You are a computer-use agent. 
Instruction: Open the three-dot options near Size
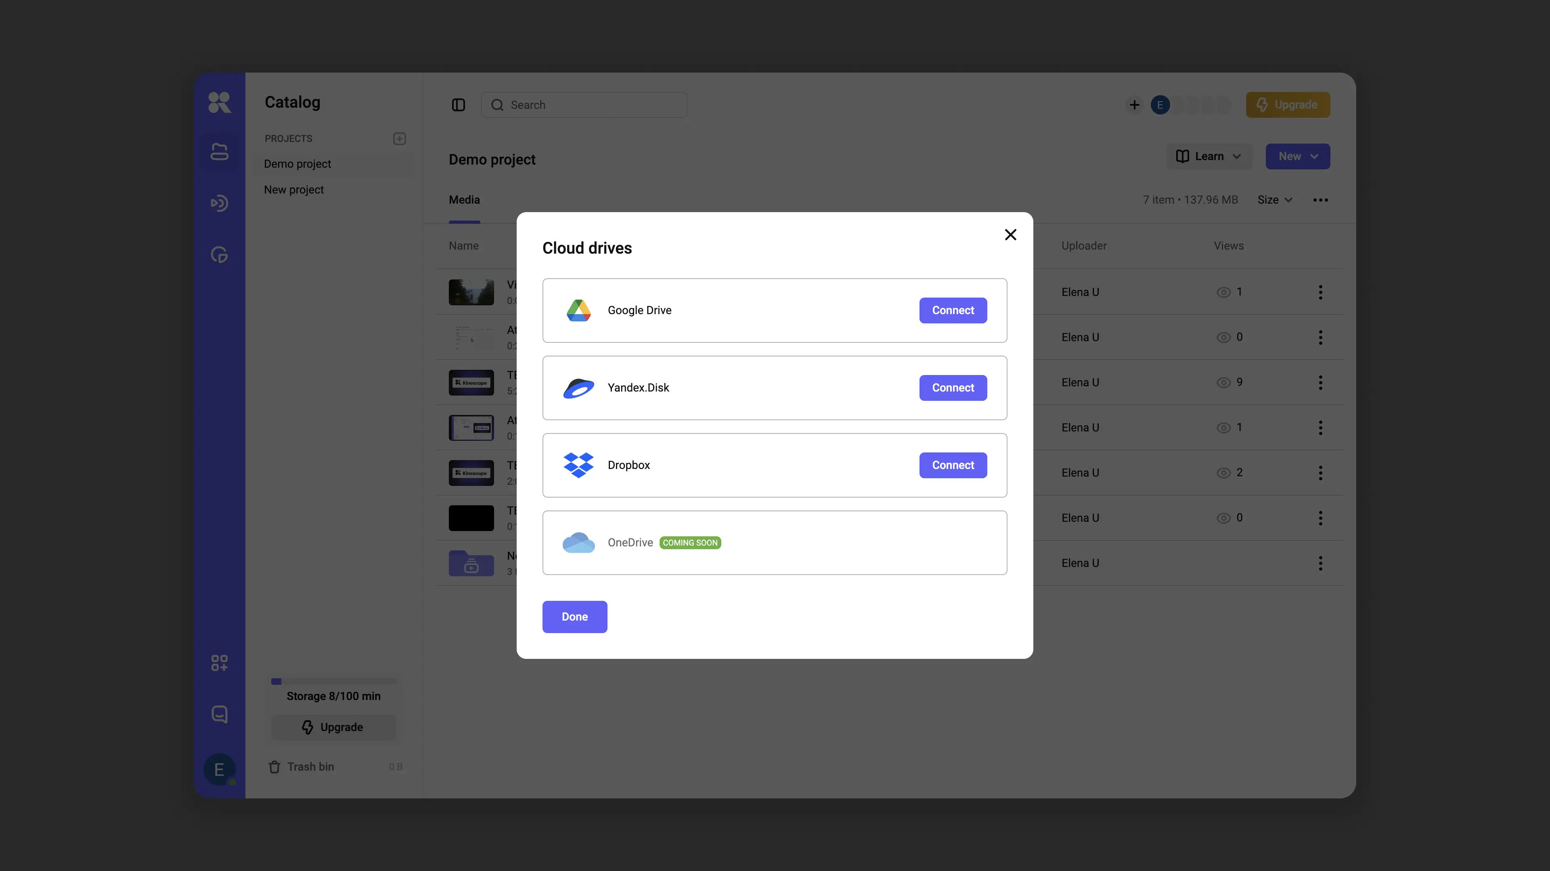point(1320,200)
